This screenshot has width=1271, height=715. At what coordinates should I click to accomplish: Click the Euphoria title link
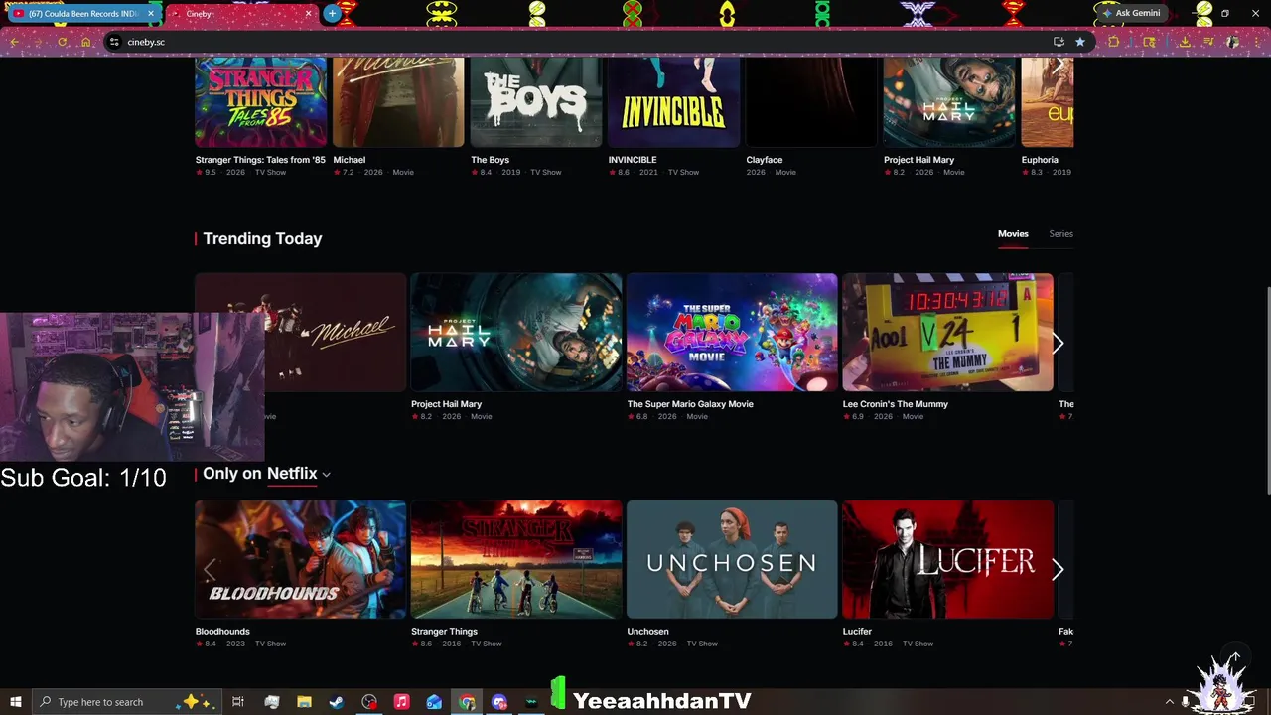click(x=1040, y=160)
